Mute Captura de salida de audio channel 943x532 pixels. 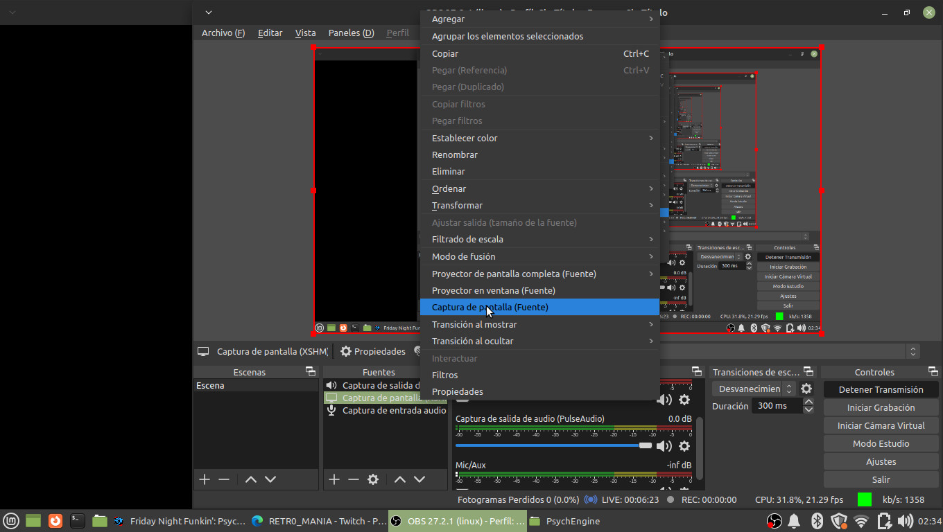coord(664,446)
